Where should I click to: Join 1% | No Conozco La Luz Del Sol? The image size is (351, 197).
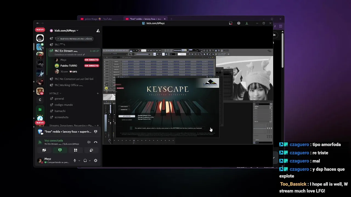point(74,79)
